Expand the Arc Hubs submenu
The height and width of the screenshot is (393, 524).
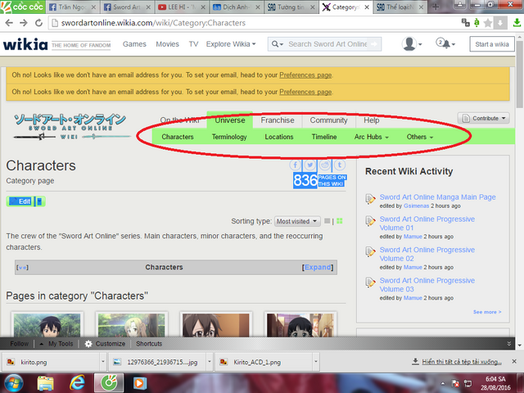[371, 137]
